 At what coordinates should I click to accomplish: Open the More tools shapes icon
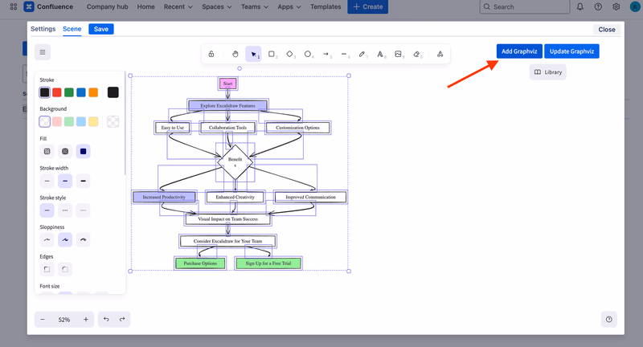point(440,54)
